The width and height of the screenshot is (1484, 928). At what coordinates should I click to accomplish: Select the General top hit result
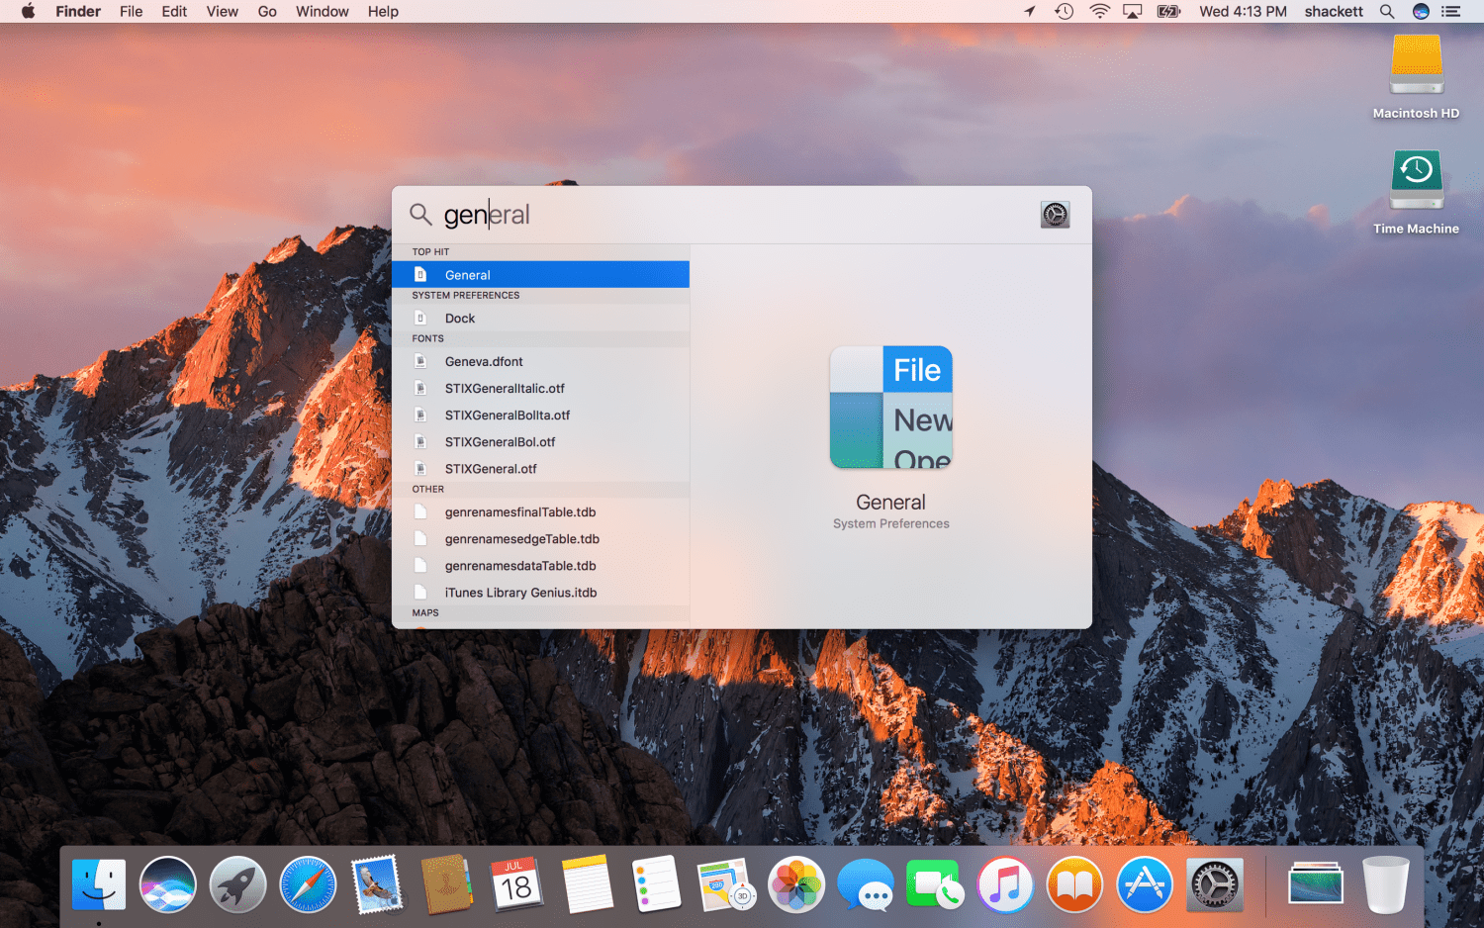[540, 275]
